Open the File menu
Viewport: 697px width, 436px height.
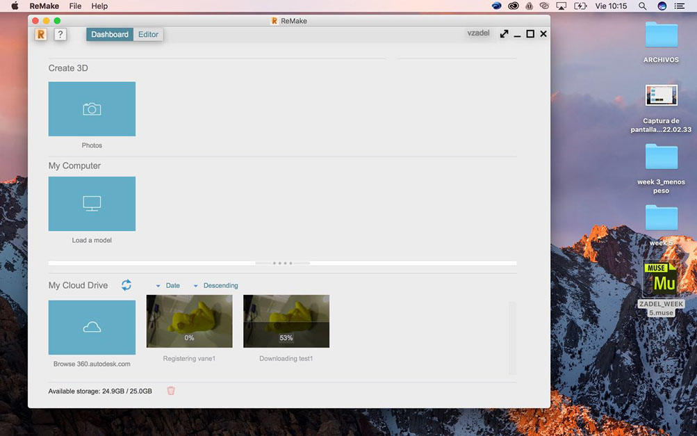tap(75, 6)
